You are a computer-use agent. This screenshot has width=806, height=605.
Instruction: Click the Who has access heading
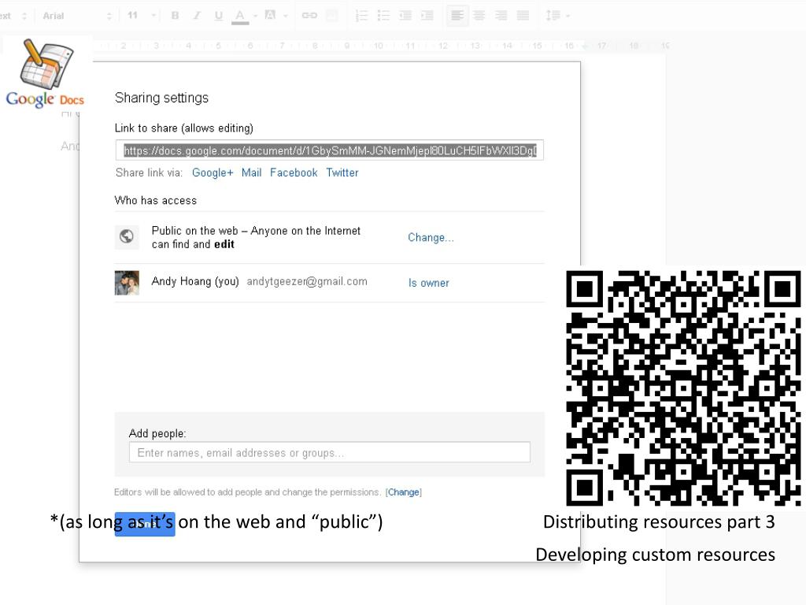pyautogui.click(x=156, y=201)
